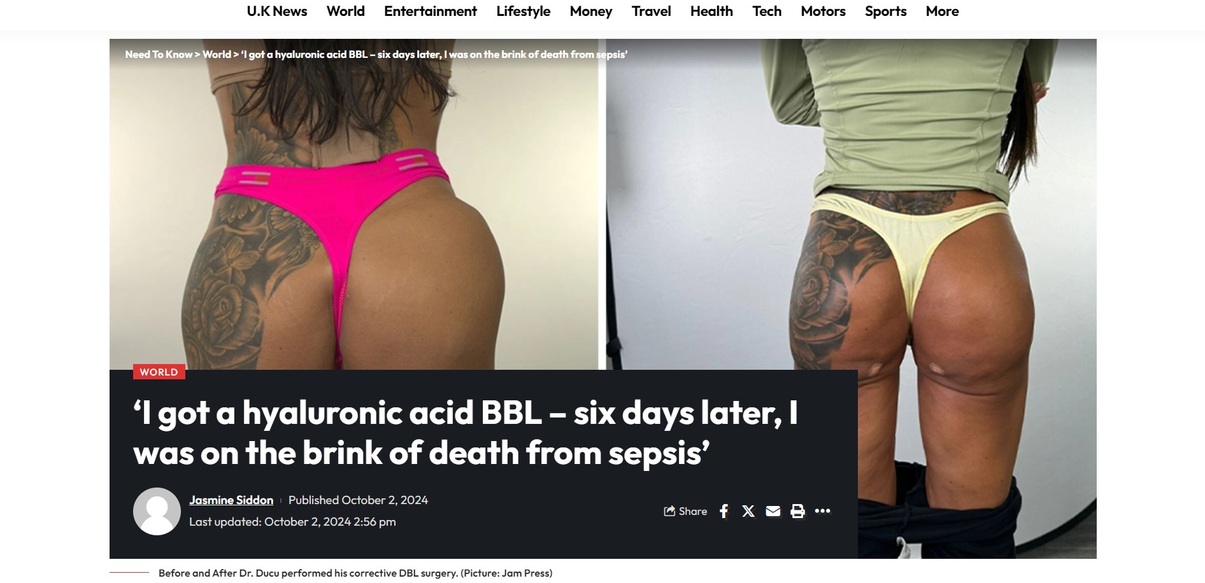Open the Health section
The height and width of the screenshot is (583, 1205).
711,11
